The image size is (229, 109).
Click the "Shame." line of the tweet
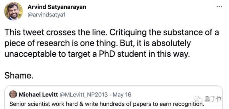click(19, 76)
